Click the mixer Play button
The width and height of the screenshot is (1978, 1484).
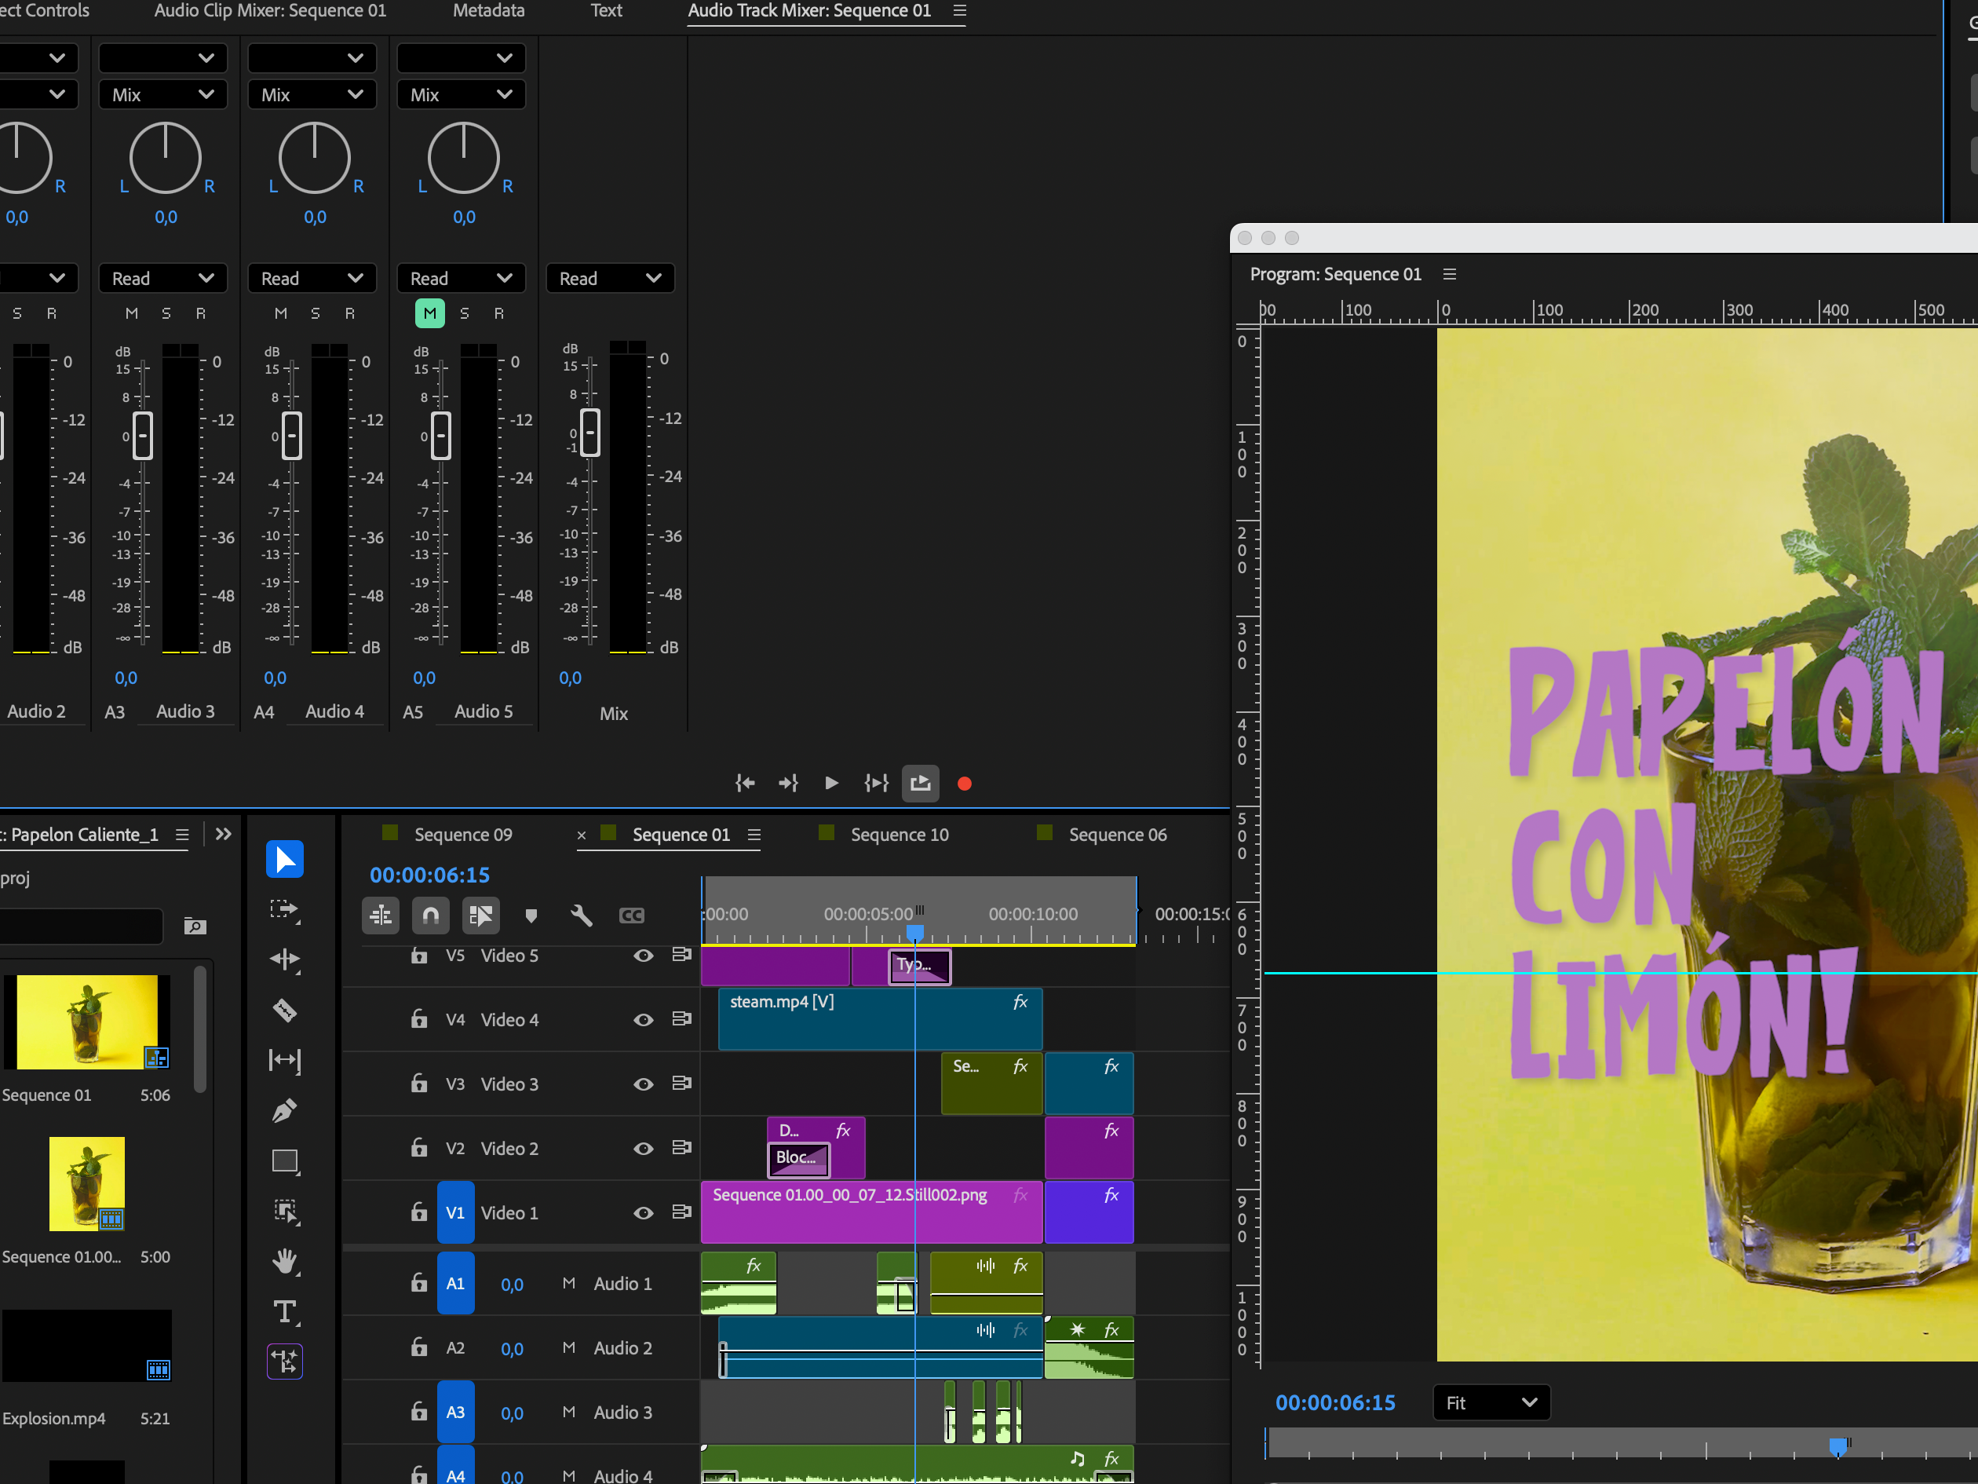830,784
